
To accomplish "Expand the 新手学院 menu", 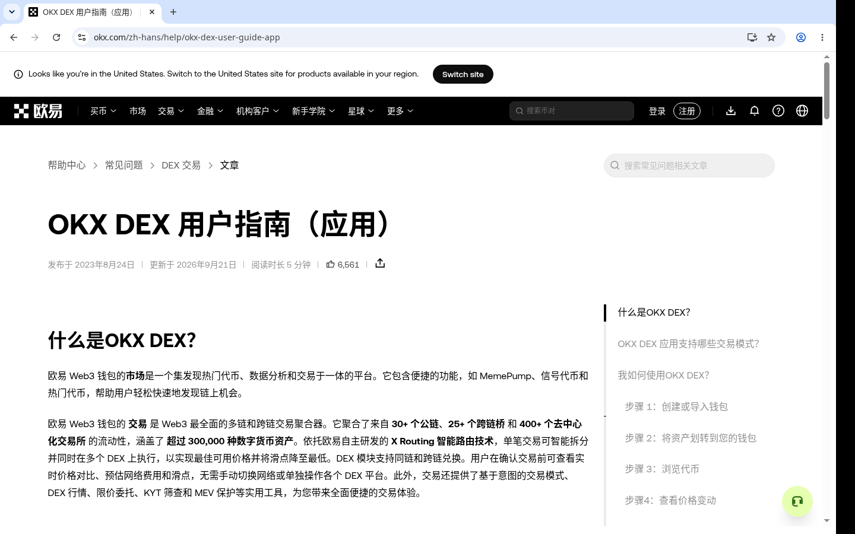I will coord(313,111).
